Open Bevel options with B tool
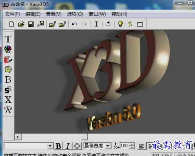 click(8, 79)
